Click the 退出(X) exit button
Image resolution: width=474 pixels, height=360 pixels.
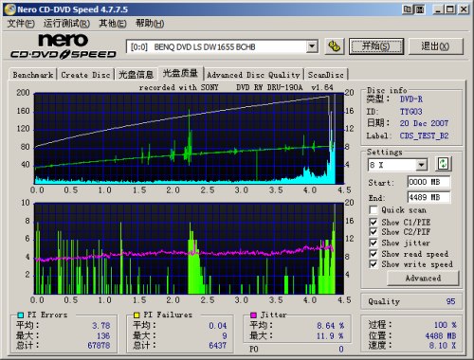click(x=436, y=46)
